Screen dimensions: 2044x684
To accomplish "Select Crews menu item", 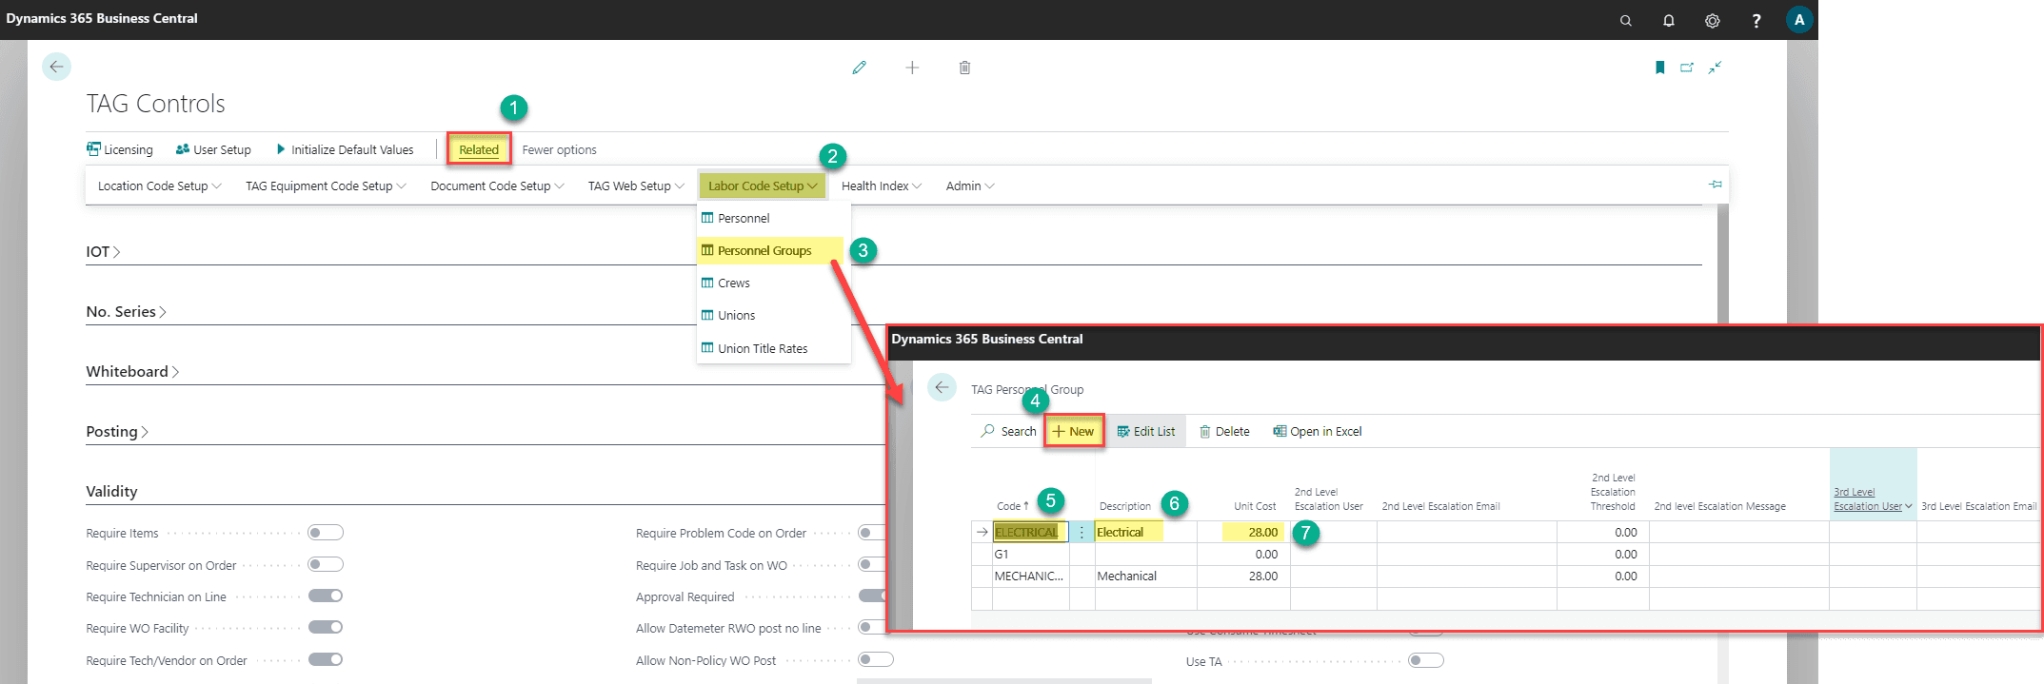I will (x=773, y=283).
